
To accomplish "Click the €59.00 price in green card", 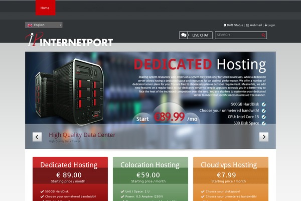I will 148,175.
